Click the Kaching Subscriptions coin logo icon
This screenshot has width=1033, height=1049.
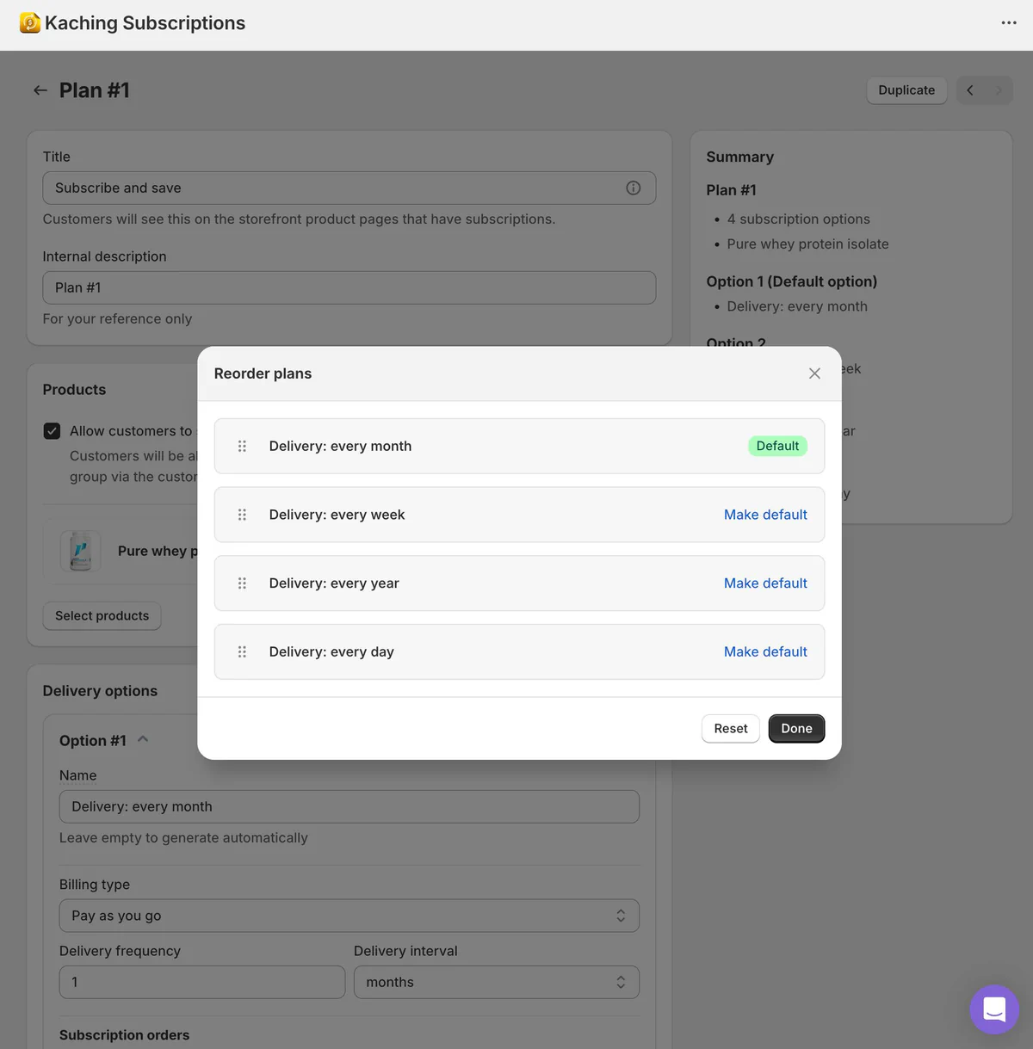click(x=30, y=23)
